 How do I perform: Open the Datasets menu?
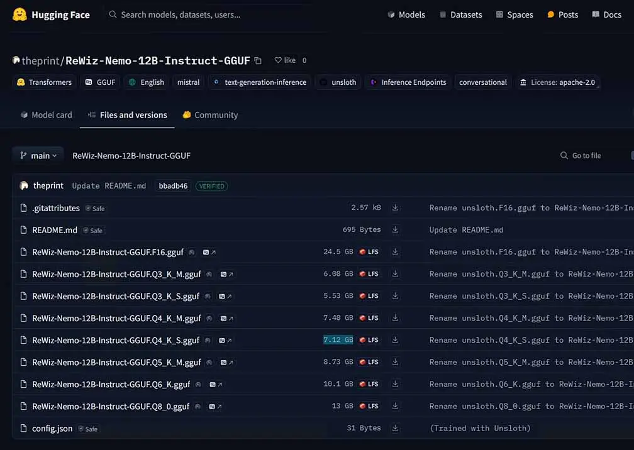[x=460, y=14]
